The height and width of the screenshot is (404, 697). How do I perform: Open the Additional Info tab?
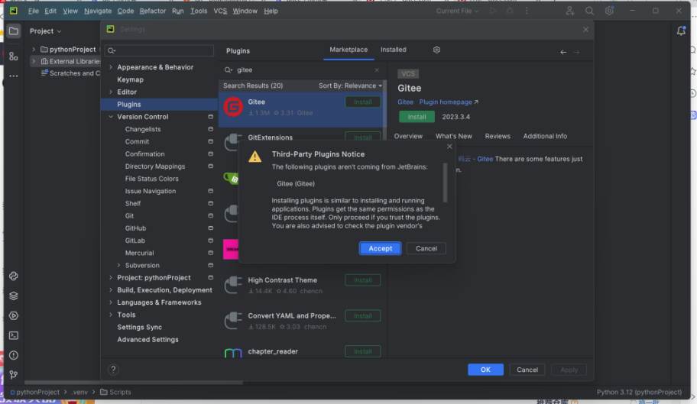click(545, 136)
